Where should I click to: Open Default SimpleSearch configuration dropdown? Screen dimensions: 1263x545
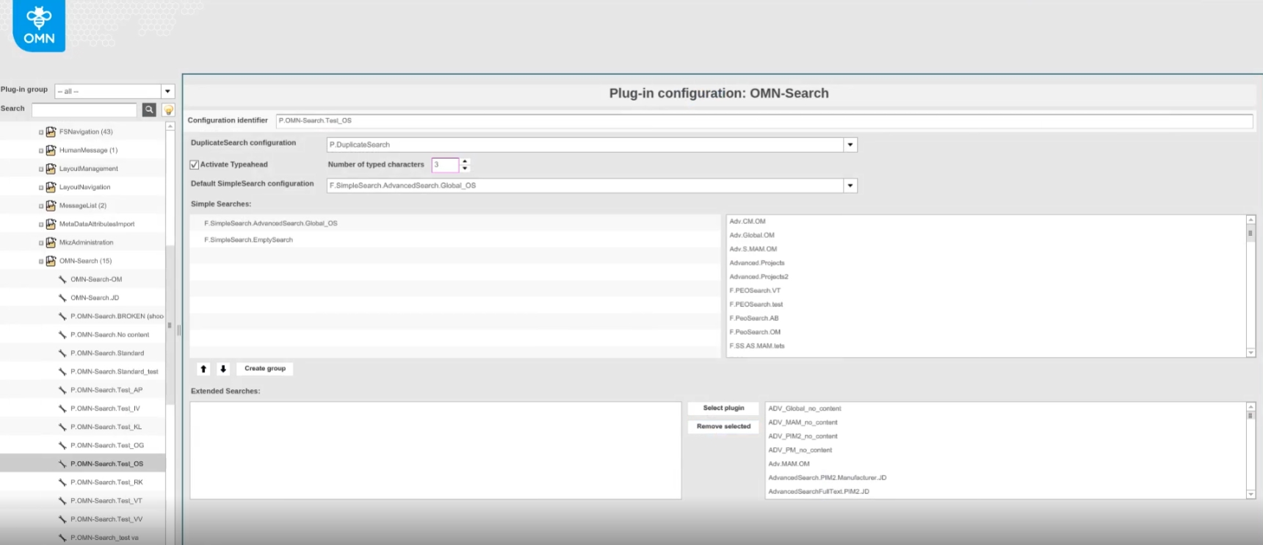pyautogui.click(x=850, y=186)
